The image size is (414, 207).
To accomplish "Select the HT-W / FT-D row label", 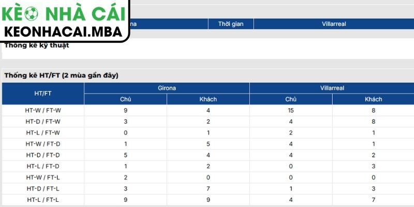I will click(x=43, y=143).
